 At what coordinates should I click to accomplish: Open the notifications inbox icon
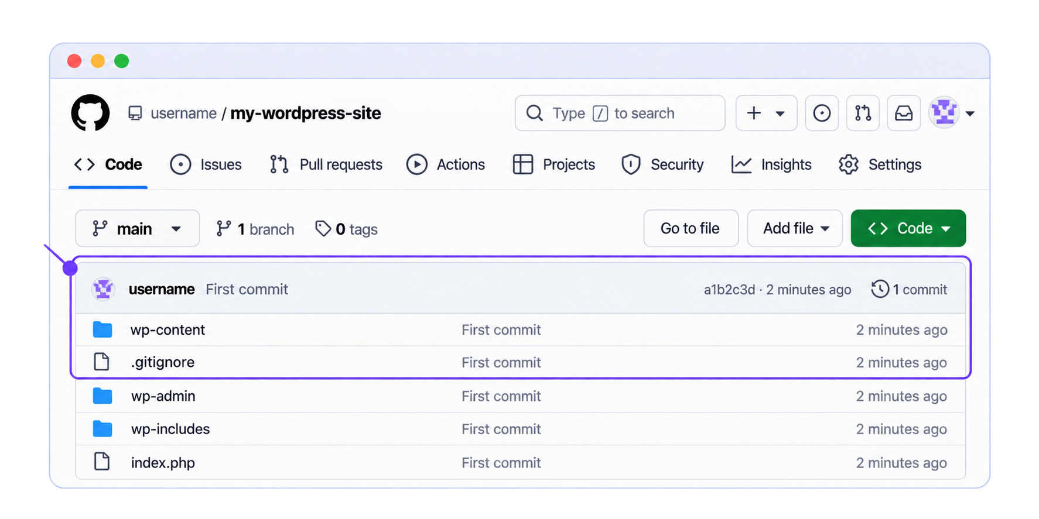click(x=904, y=113)
